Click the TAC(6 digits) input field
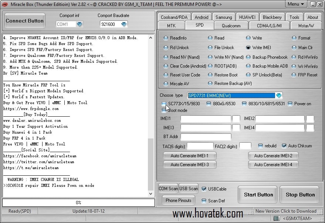The image size is (325, 223). pyautogui.click(x=200, y=146)
